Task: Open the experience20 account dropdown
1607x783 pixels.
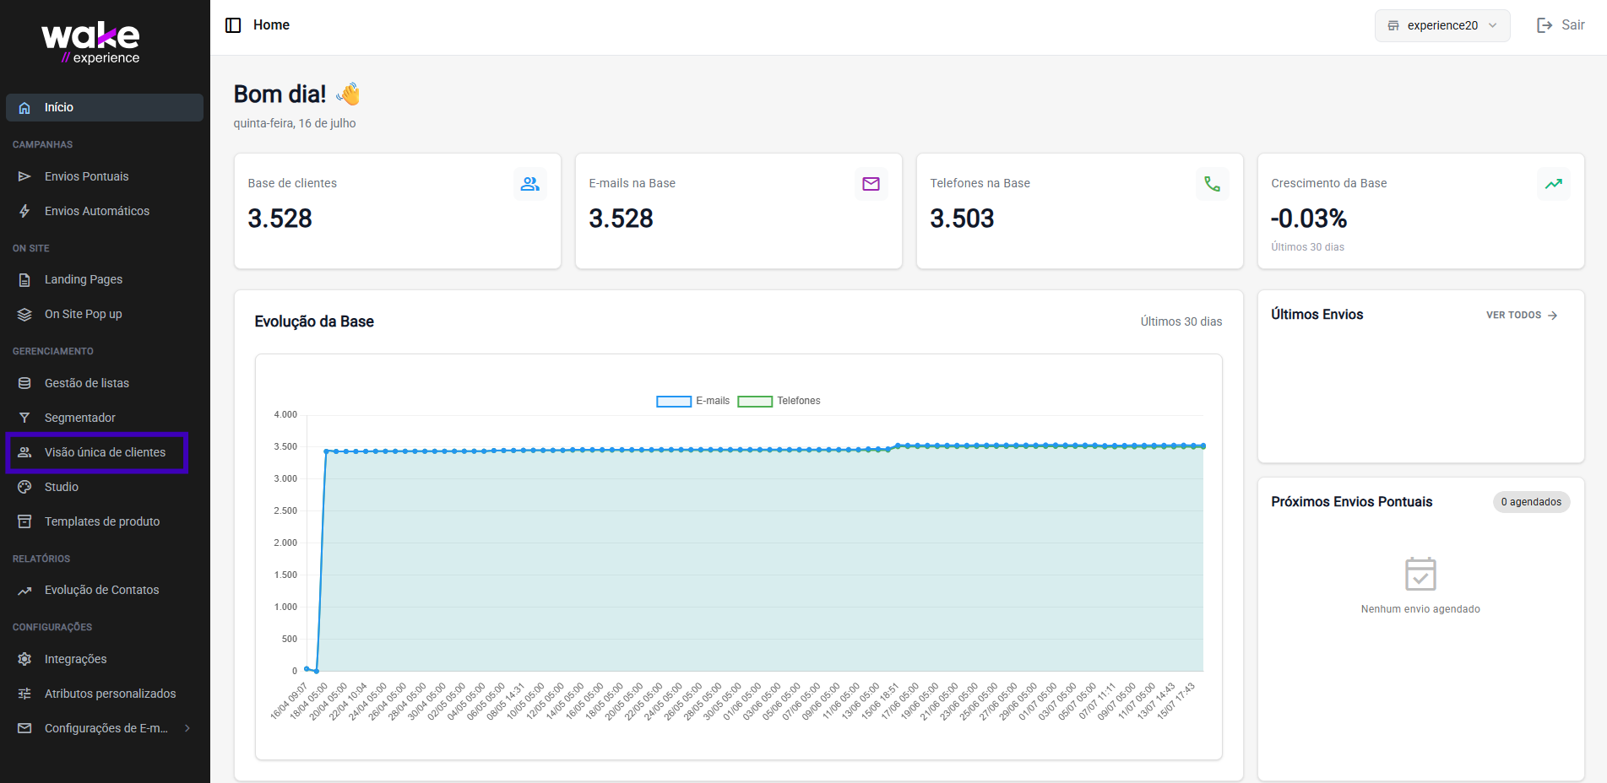Action: tap(1442, 25)
